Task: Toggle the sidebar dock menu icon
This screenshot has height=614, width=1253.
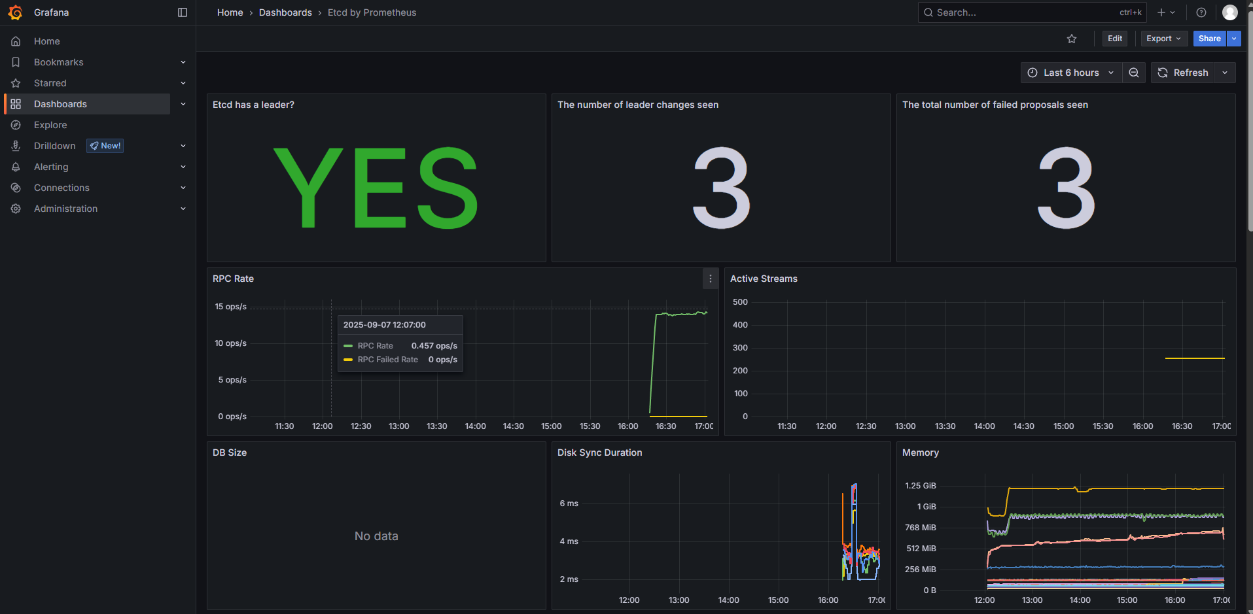Action: 183,12
